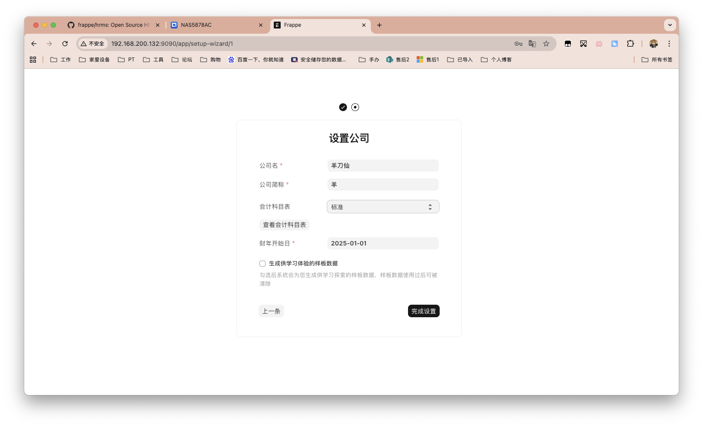Click the current wizard step indicator
This screenshot has width=703, height=427.
click(x=355, y=107)
